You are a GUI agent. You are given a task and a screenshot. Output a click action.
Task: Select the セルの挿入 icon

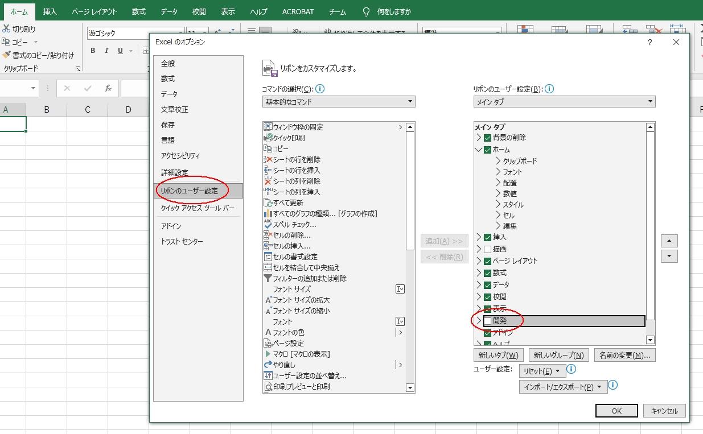(x=268, y=246)
